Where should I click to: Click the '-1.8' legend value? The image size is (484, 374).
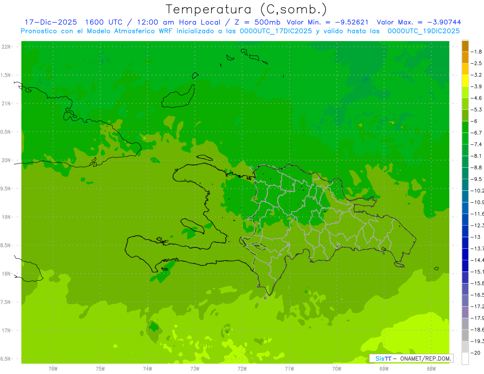pyautogui.click(x=477, y=52)
